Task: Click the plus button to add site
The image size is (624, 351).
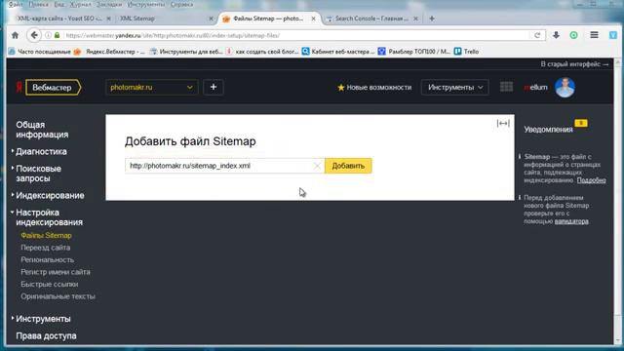Action: tap(214, 87)
